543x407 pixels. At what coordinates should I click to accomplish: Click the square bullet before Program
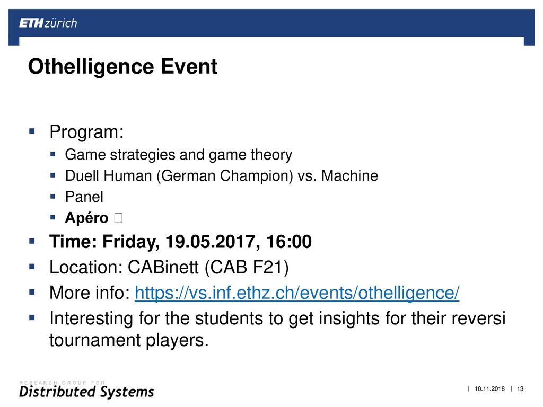coord(32,131)
